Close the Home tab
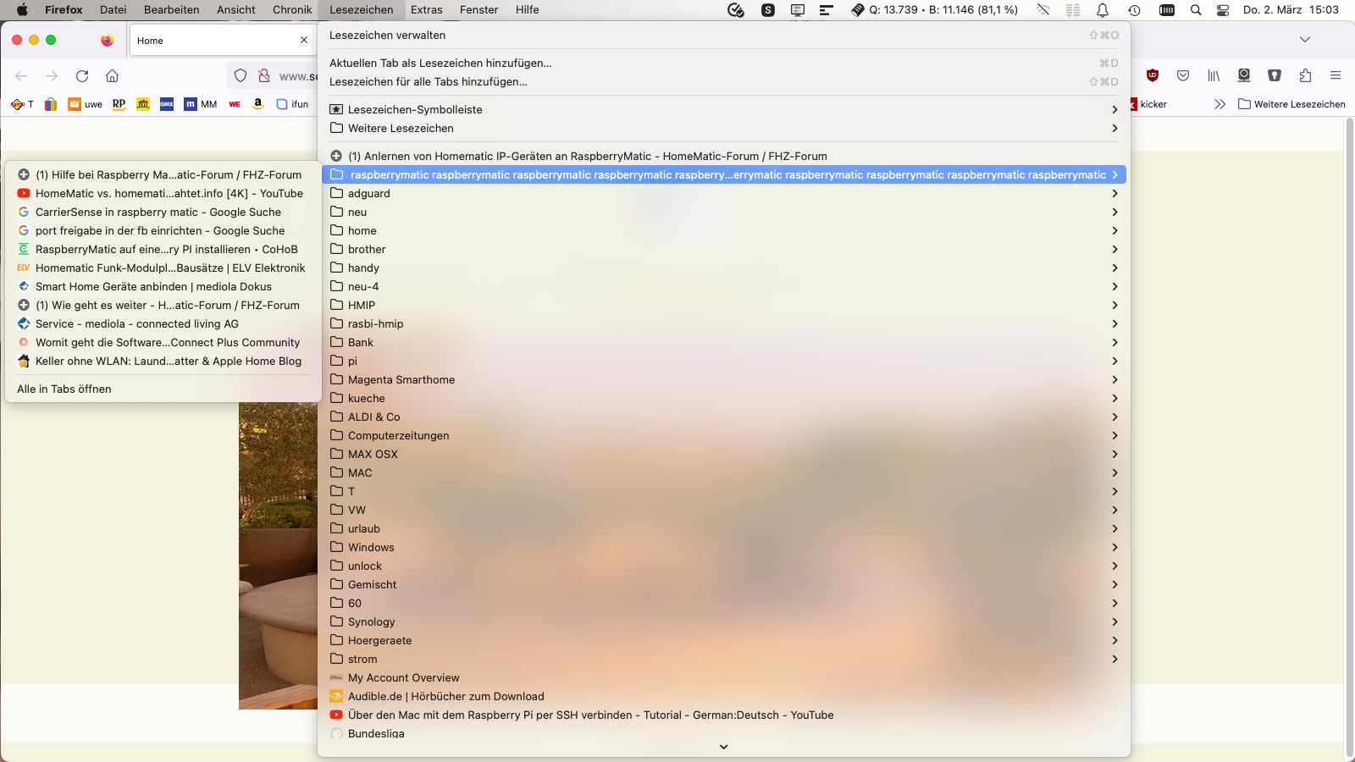This screenshot has width=1355, height=762. point(304,40)
